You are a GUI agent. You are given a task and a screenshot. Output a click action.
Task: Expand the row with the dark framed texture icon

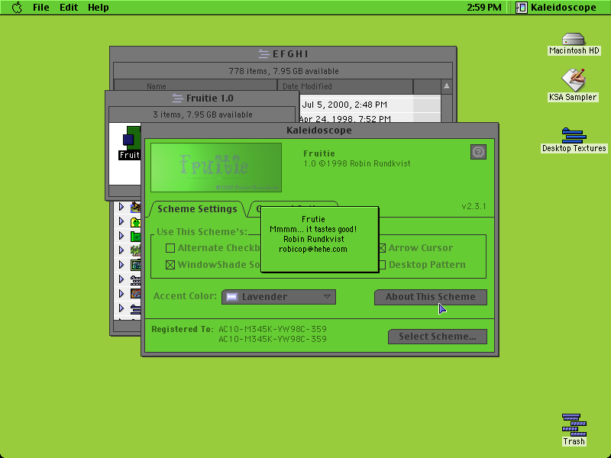[121, 264]
